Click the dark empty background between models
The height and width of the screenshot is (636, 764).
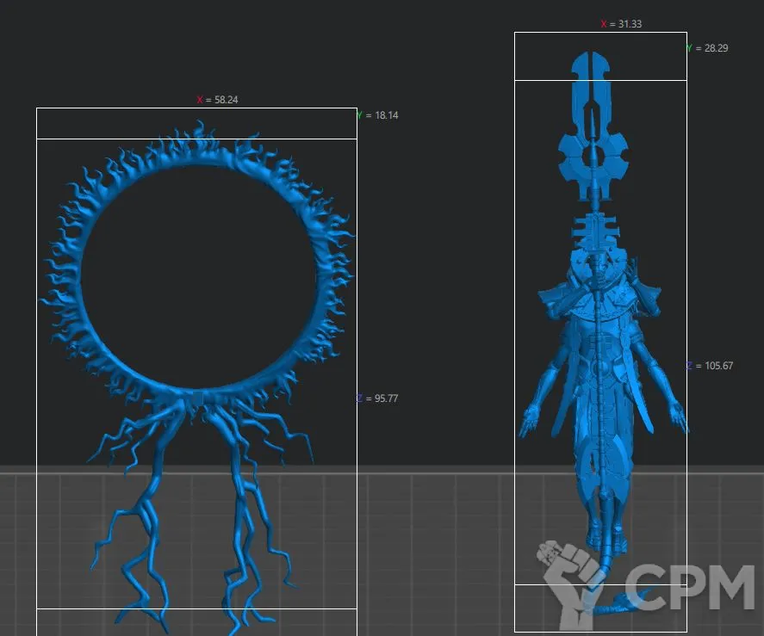click(439, 258)
